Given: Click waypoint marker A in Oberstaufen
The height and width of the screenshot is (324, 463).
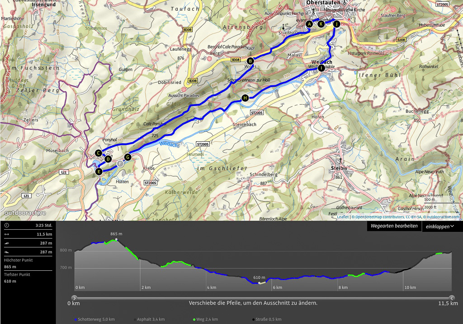Looking at the screenshot, I should click(x=309, y=24).
